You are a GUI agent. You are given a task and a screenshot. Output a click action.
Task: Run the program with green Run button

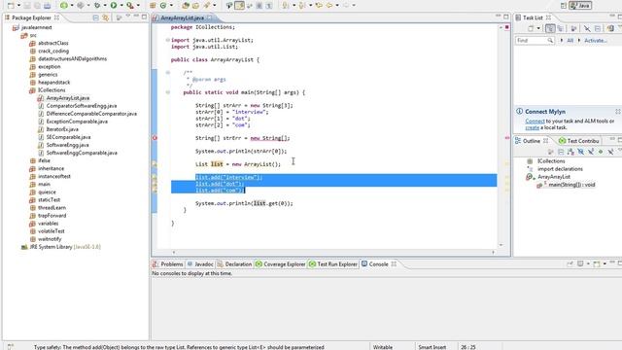114,6
